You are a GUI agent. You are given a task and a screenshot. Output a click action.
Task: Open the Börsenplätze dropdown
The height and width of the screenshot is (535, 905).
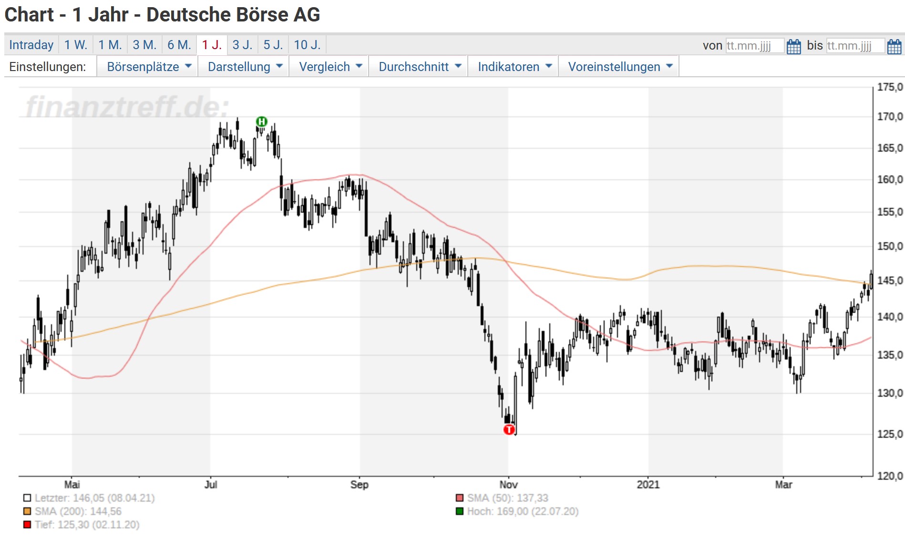(x=147, y=67)
